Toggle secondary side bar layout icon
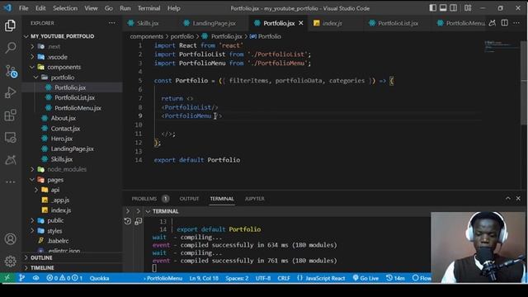The width and height of the screenshot is (528, 297). (454, 7)
